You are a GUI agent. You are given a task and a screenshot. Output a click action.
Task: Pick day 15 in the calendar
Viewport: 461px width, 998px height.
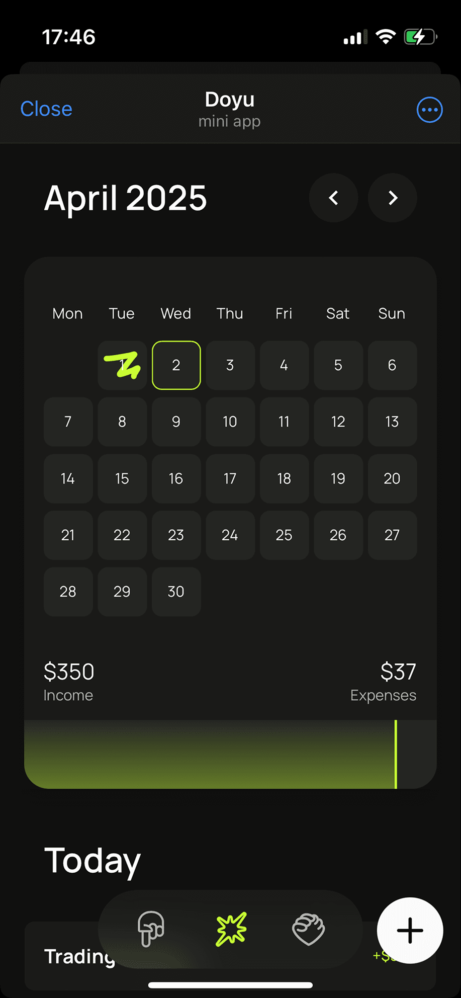click(x=122, y=478)
